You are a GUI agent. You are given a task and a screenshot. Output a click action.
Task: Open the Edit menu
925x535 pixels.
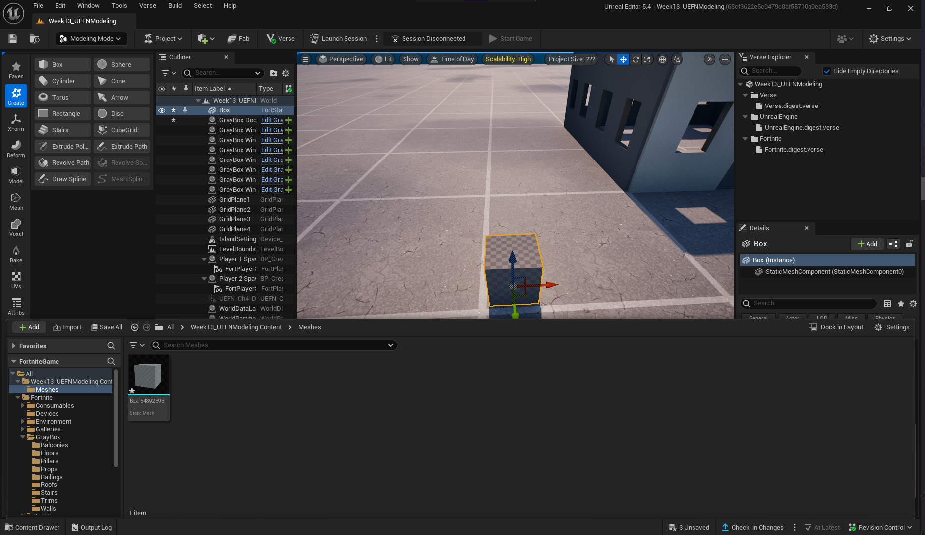pyautogui.click(x=60, y=6)
